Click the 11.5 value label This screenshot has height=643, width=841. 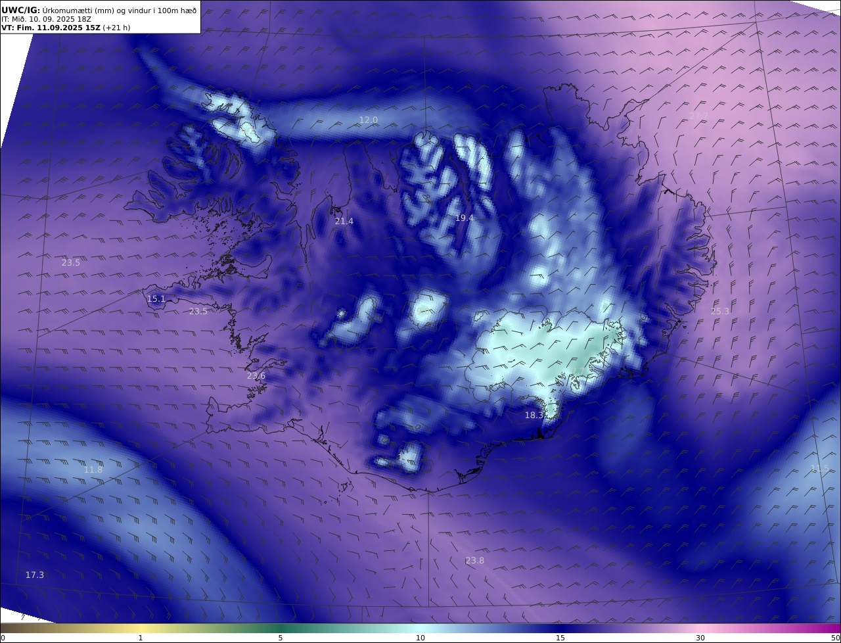(x=819, y=468)
